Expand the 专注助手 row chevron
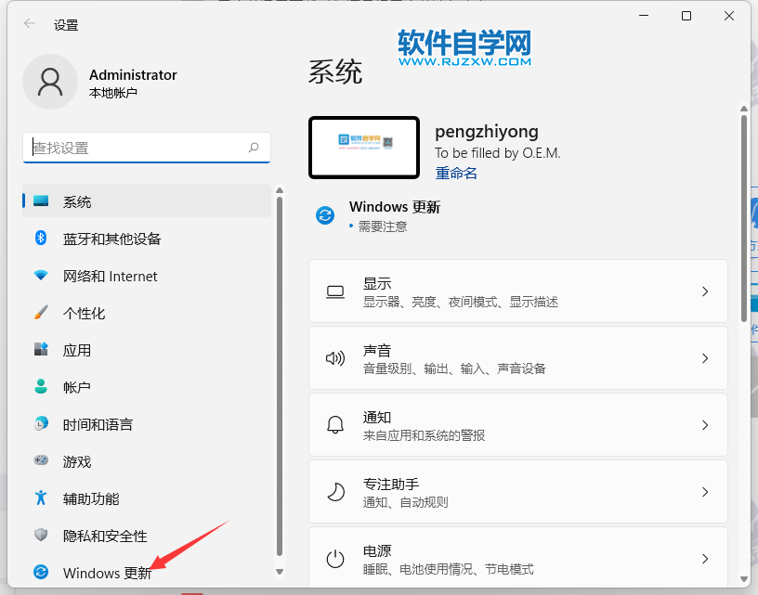 pos(705,492)
